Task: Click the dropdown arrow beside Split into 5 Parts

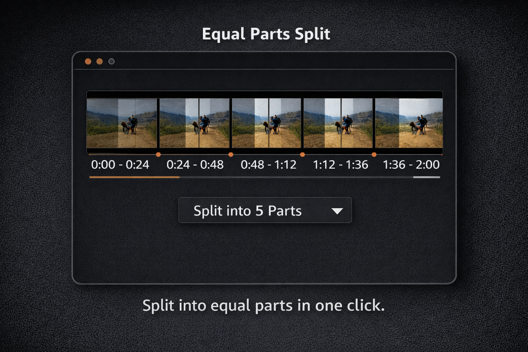Action: pyautogui.click(x=337, y=211)
